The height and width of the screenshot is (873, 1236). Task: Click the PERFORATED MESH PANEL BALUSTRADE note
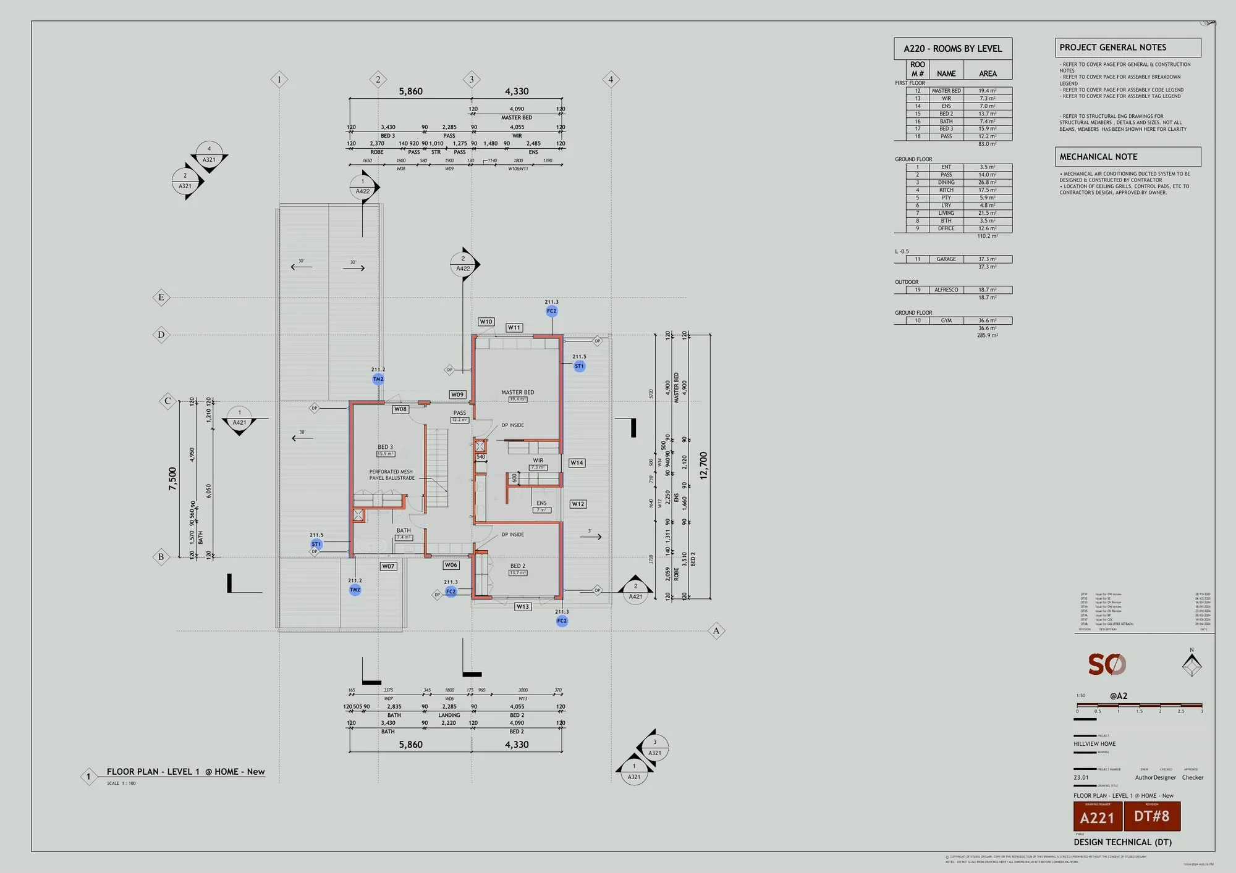(392, 475)
